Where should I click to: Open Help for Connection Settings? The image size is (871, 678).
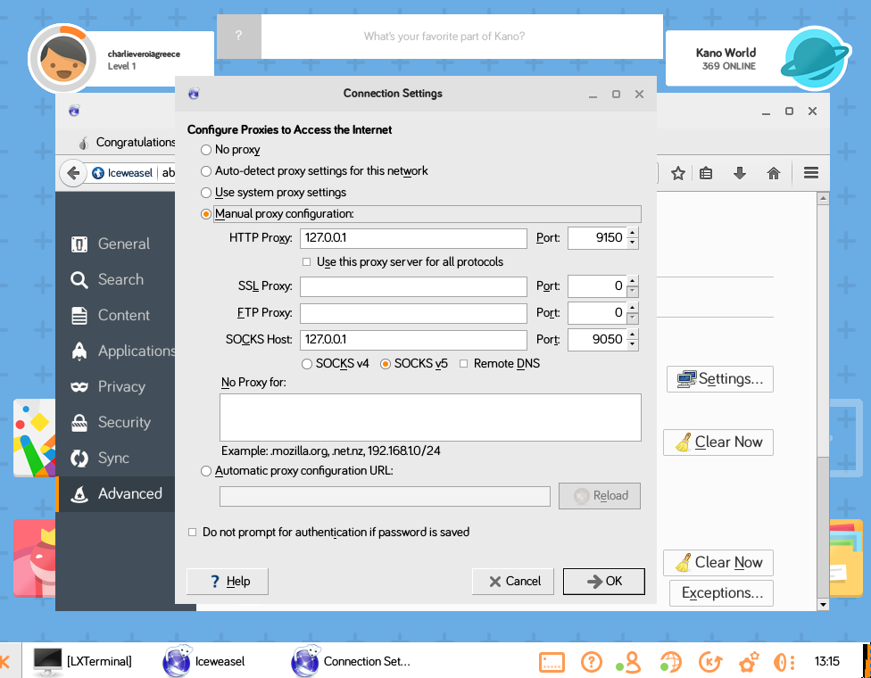(x=228, y=582)
